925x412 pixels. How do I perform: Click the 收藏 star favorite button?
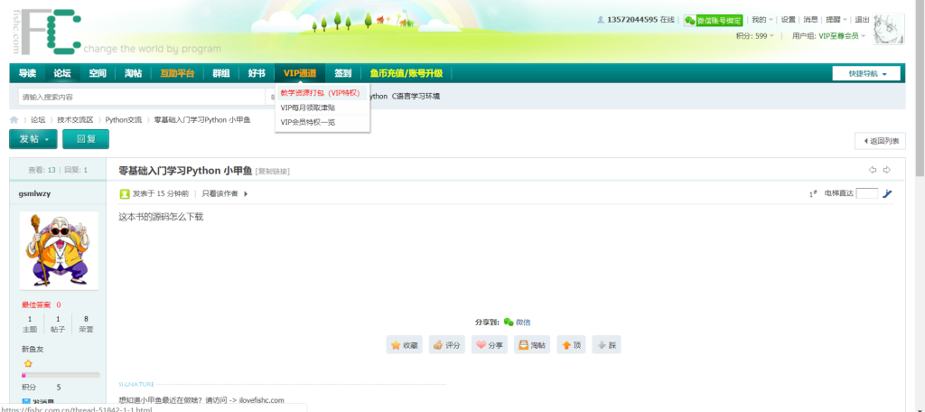[x=405, y=345]
